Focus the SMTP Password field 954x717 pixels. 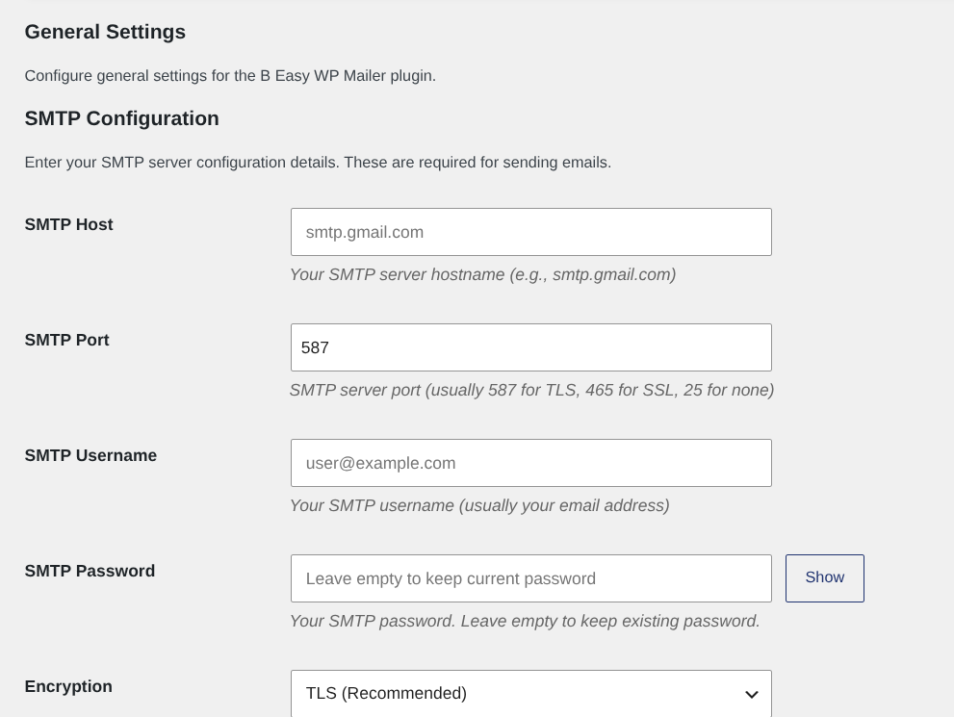[x=531, y=578]
